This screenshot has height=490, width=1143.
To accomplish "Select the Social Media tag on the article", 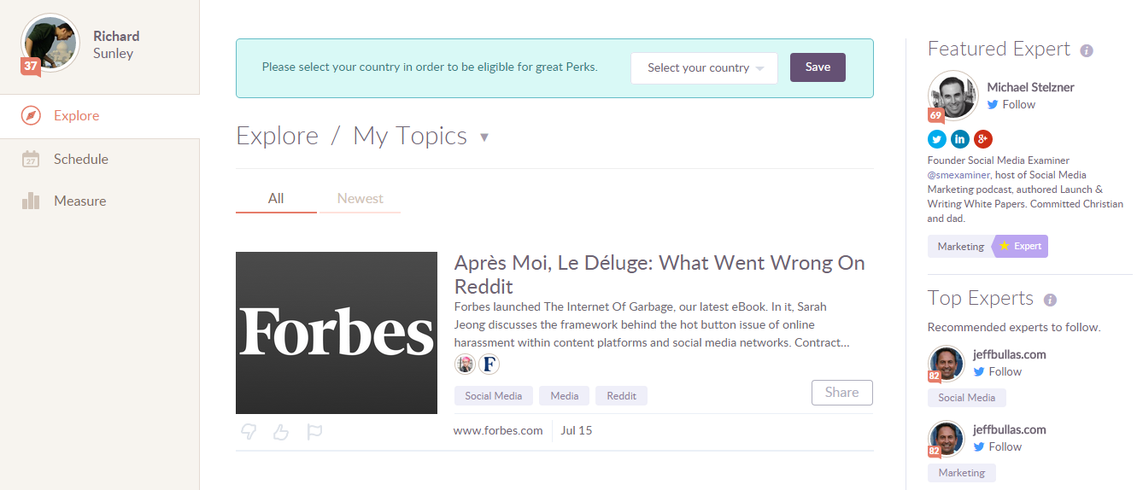I will pos(494,395).
